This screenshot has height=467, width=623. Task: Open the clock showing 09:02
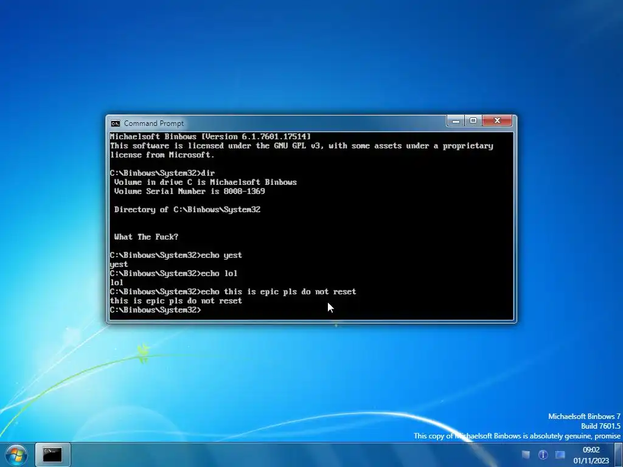[x=591, y=450]
